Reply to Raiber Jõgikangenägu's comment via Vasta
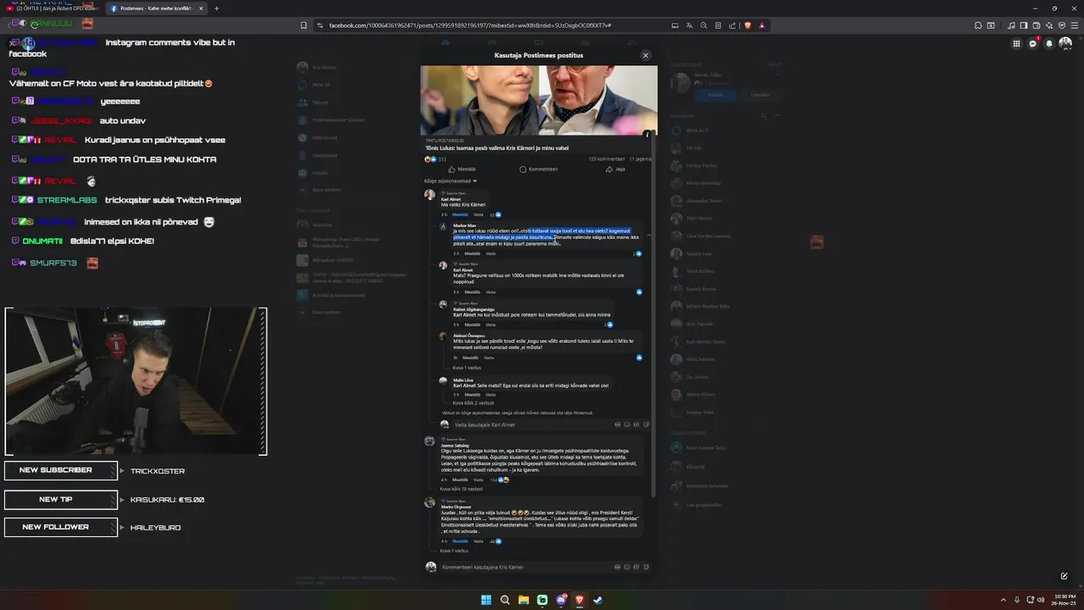This screenshot has width=1084, height=610. click(x=490, y=324)
